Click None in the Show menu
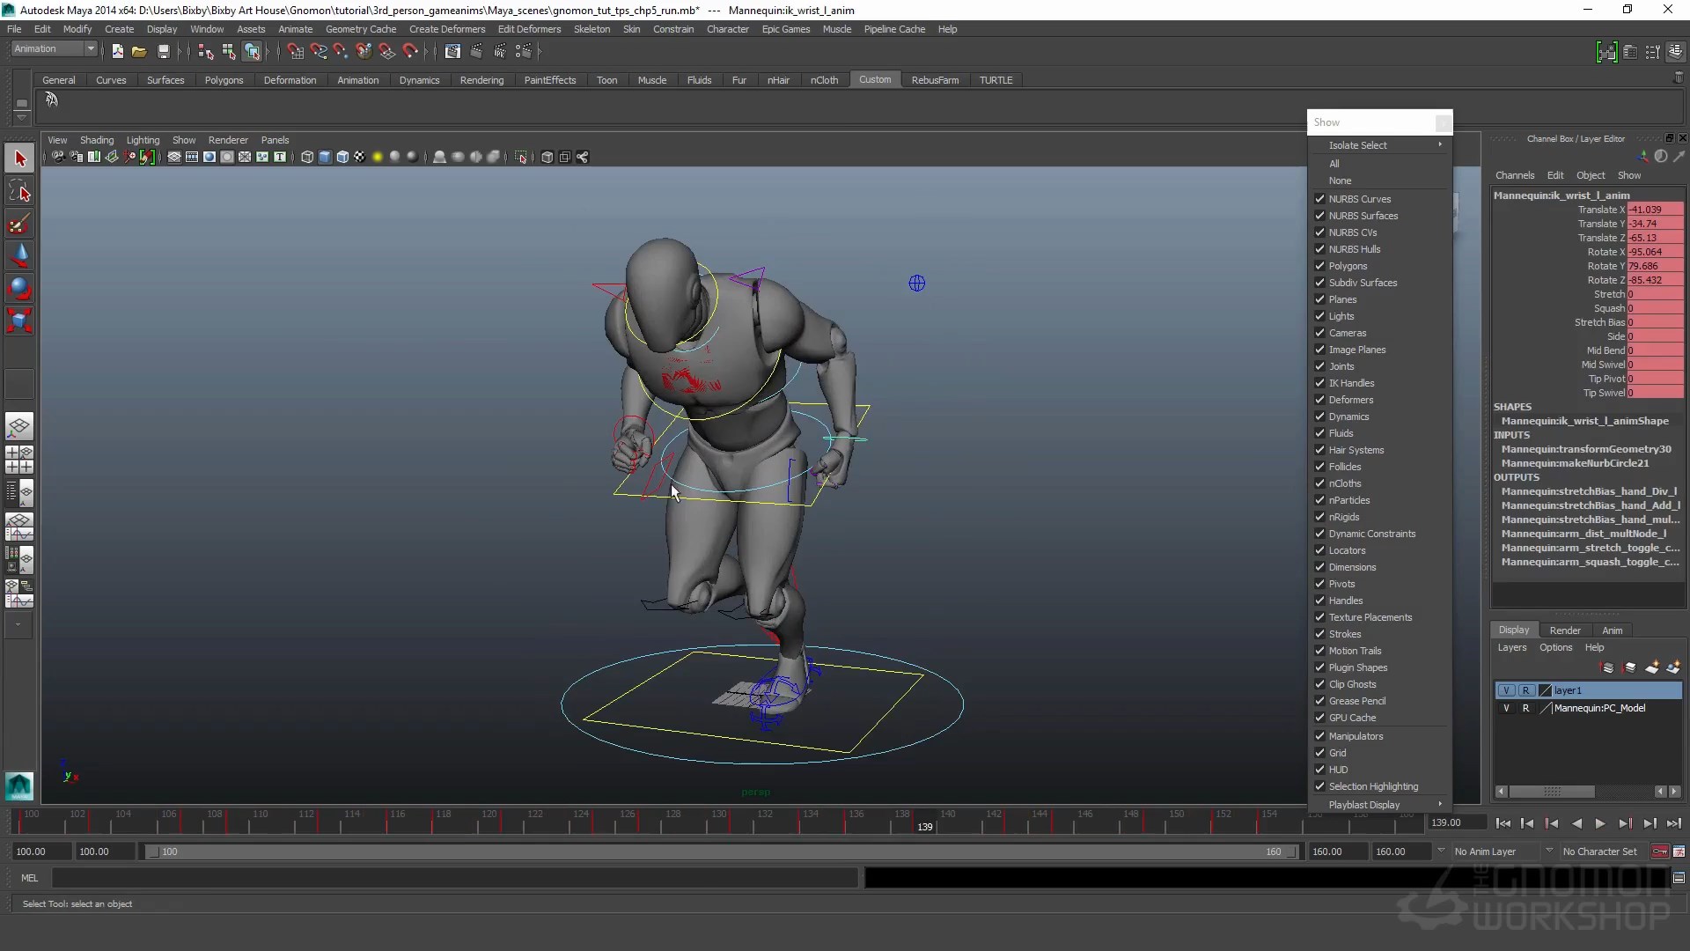 (1340, 181)
